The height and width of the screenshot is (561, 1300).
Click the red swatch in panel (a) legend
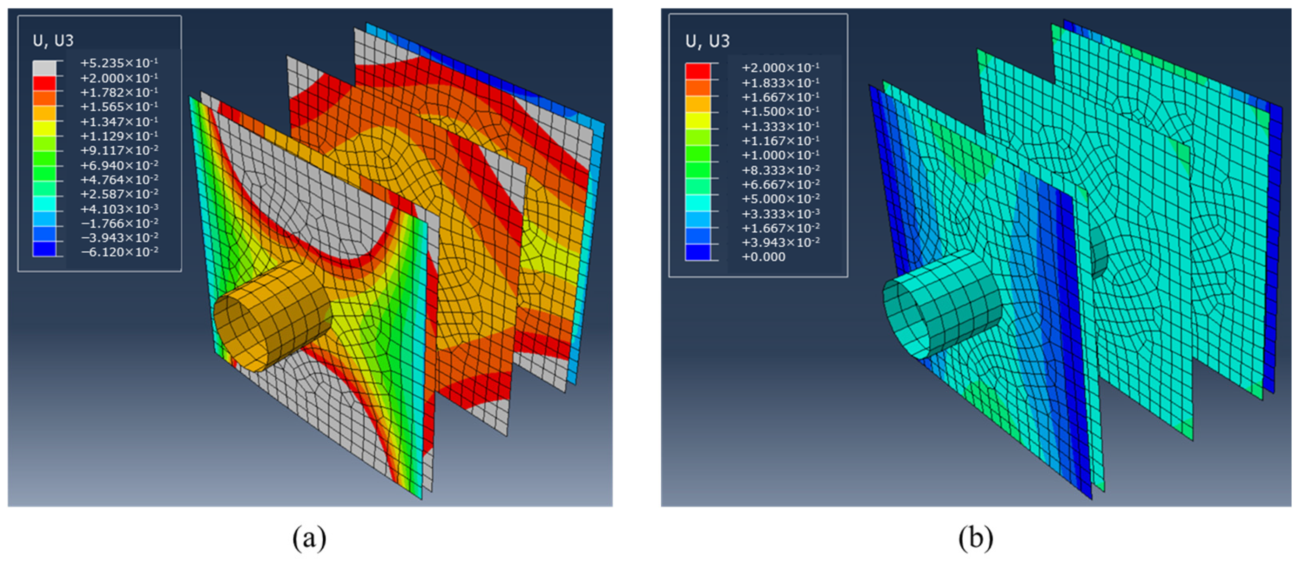tap(45, 83)
